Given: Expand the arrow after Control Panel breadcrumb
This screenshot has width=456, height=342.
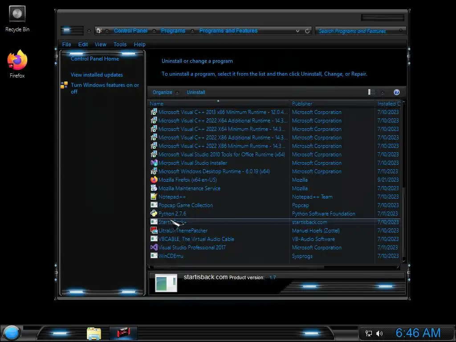Looking at the screenshot, I should 154,31.
